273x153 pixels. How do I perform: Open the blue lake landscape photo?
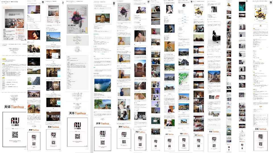(x=102, y=86)
